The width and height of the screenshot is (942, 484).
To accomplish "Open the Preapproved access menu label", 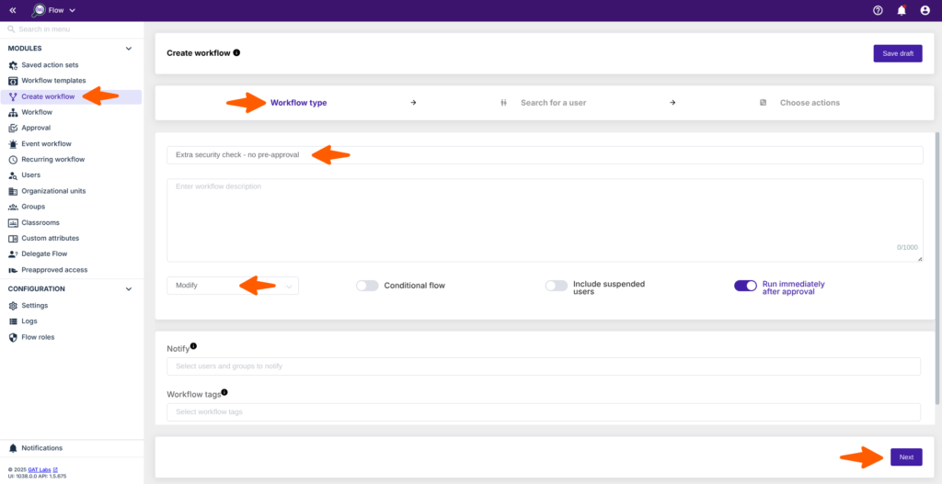I will [x=54, y=270].
